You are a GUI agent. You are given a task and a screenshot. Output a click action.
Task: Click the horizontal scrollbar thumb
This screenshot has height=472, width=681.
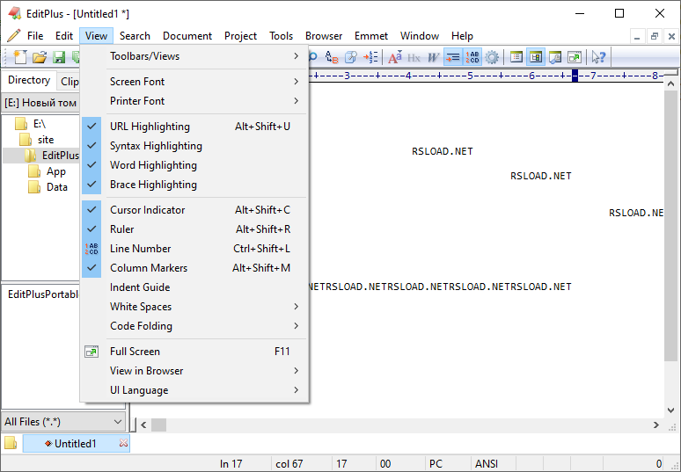(158, 425)
